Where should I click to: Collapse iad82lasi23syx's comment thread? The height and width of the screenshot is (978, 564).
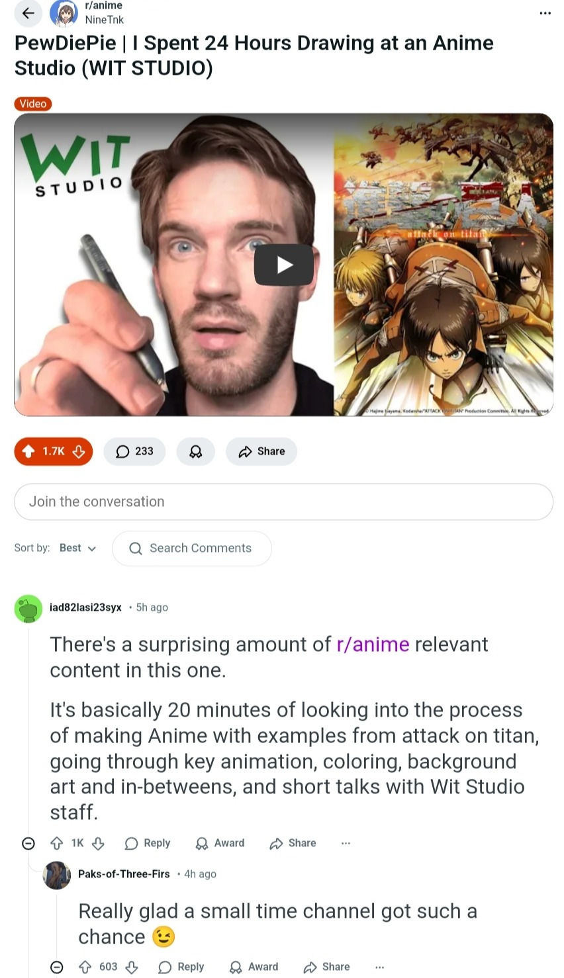[x=28, y=843]
